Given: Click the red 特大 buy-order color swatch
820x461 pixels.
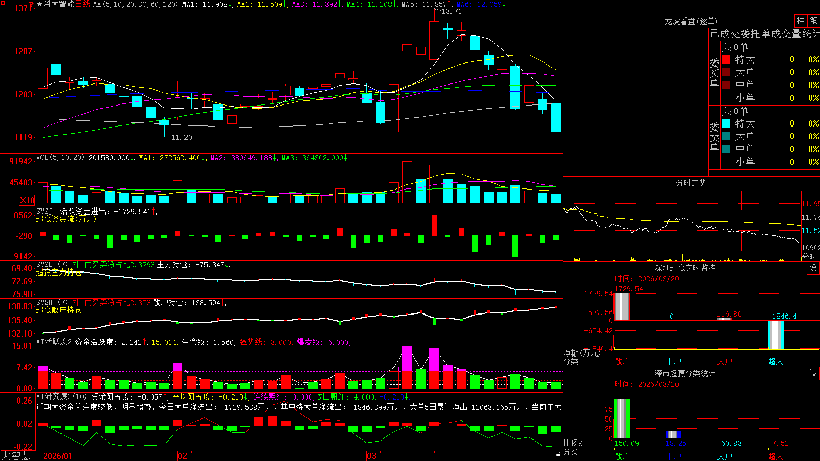Looking at the screenshot, I should [x=726, y=59].
